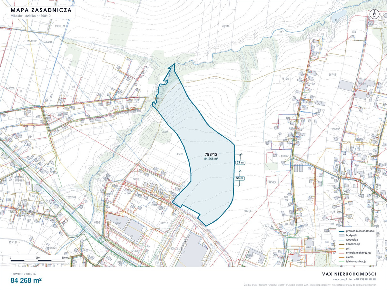This screenshot has width=387, height=290.
Task: Click the 1038/2 parcel number
Action: point(117,223)
